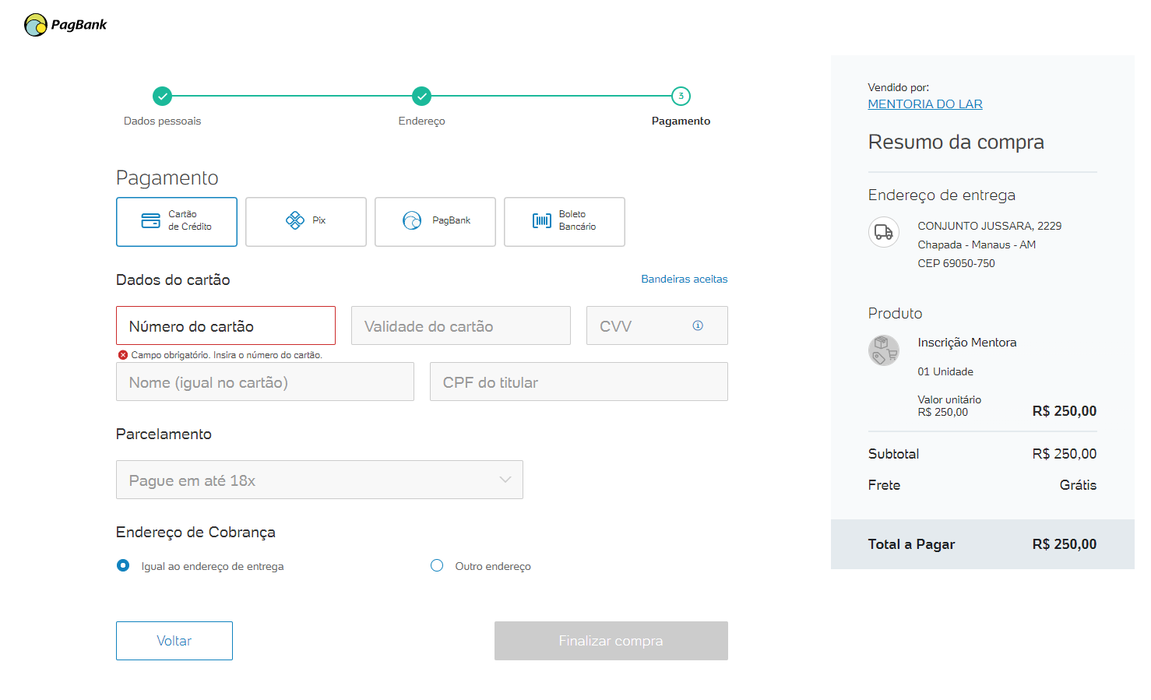Focus the CVV input field
The width and height of the screenshot is (1151, 700).
[657, 325]
